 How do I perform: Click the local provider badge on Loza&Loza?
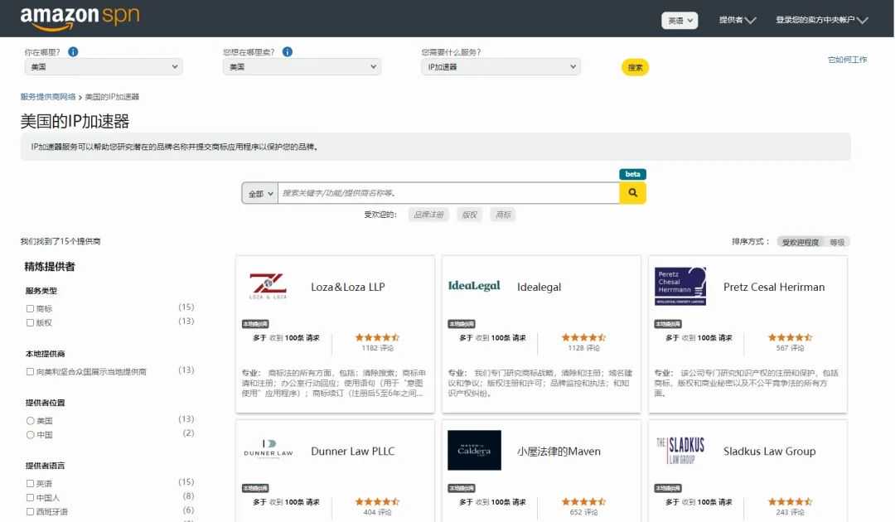pos(255,324)
